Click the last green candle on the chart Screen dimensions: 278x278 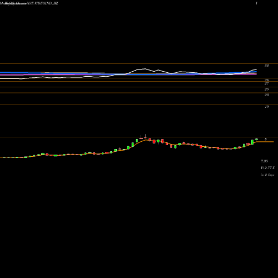click(x=257, y=139)
